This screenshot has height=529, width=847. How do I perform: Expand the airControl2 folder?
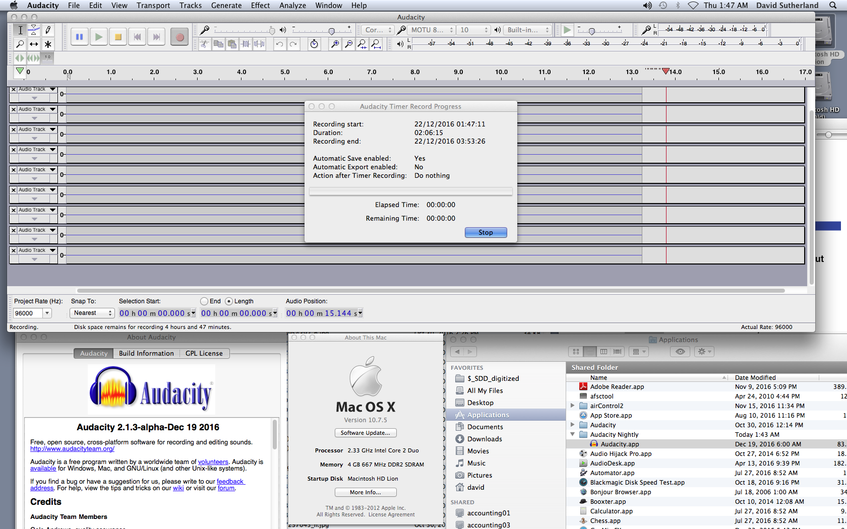(572, 406)
